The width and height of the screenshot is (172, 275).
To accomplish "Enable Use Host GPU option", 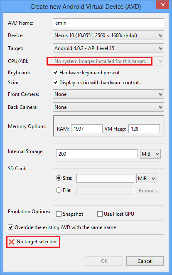I will coord(100,214).
